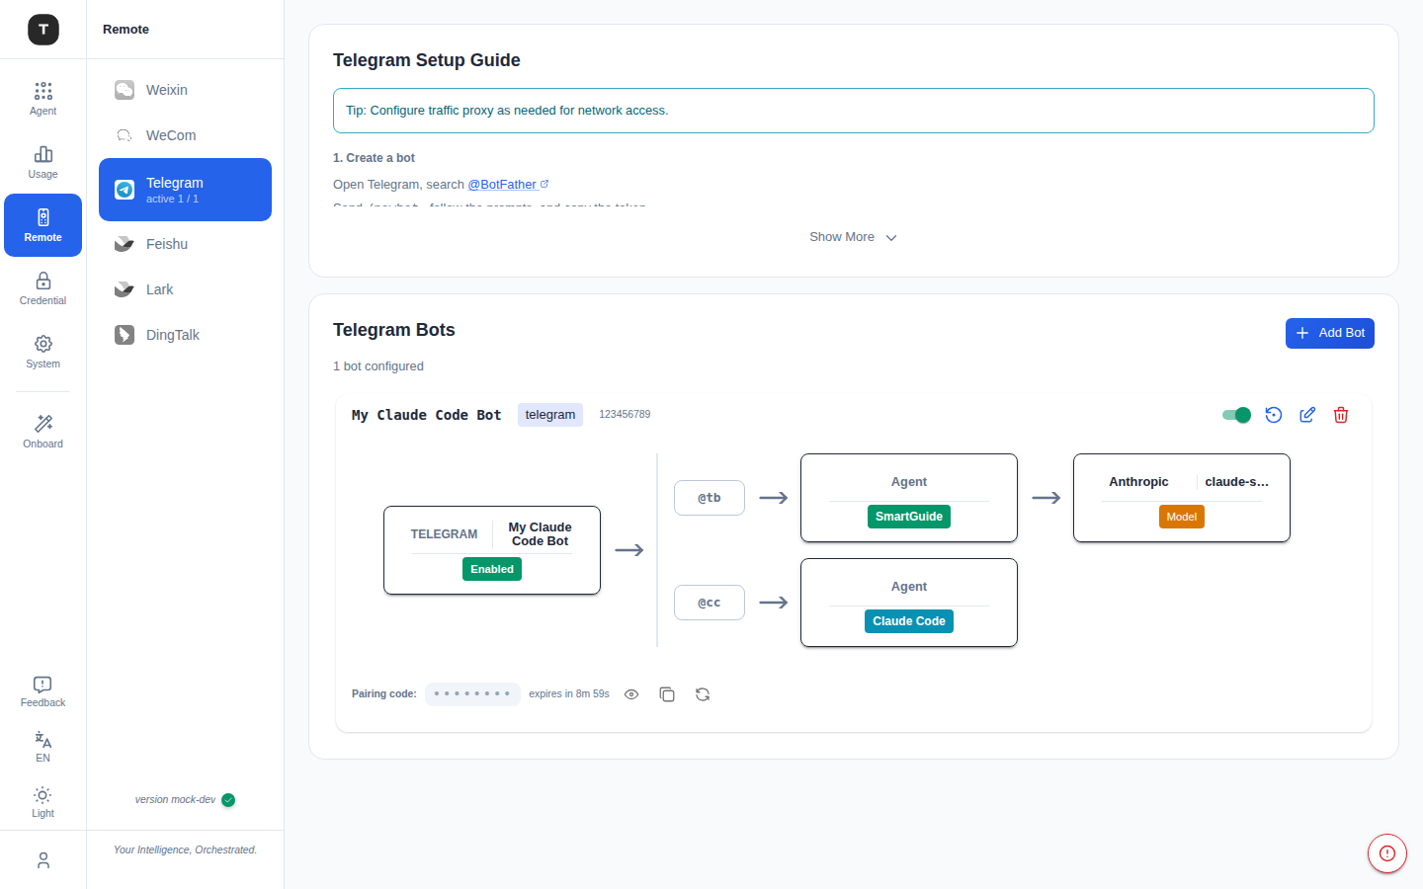1423x889 pixels.
Task: Click the 1 bot configured text
Action: (x=378, y=366)
